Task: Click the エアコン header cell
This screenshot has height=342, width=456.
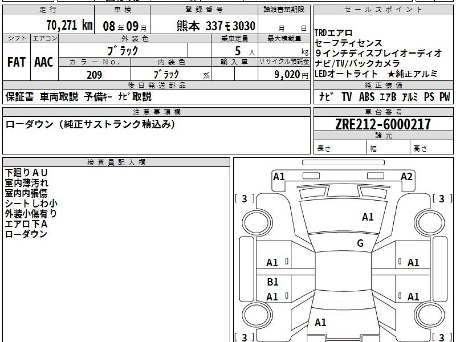Action: point(44,38)
